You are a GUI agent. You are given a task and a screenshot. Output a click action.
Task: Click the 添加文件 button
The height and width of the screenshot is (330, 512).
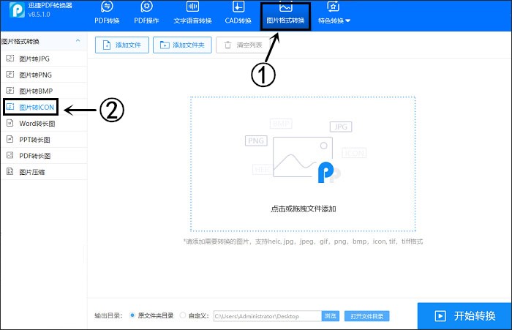coord(122,45)
